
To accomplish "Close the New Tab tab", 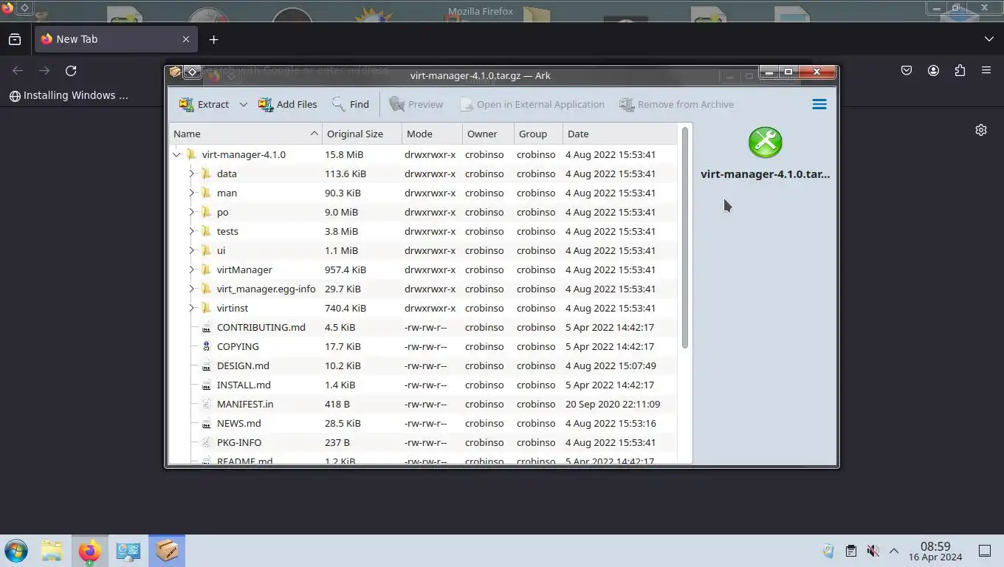I will 186,39.
